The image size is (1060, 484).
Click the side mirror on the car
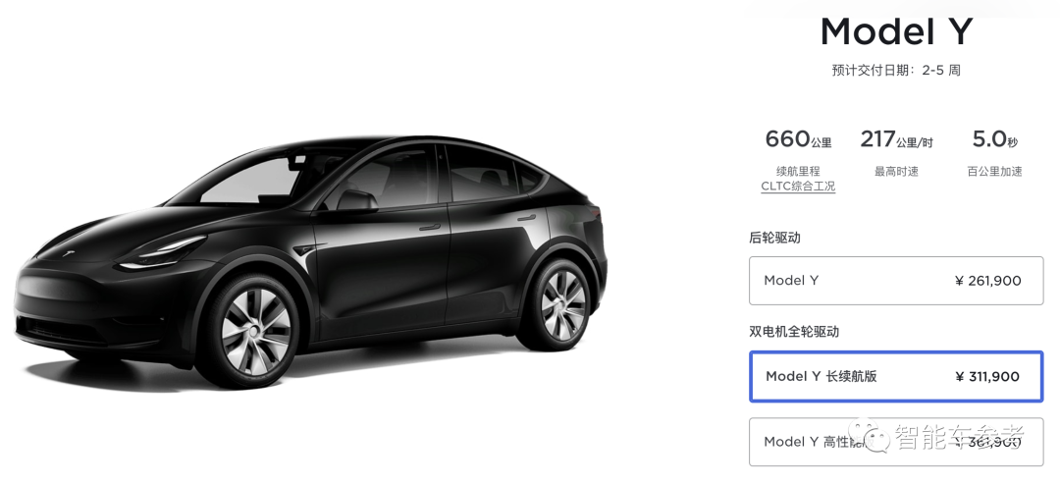point(356,200)
